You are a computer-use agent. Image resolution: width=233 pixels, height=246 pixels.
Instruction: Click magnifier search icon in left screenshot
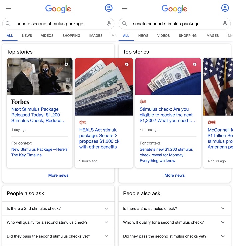pos(8,24)
